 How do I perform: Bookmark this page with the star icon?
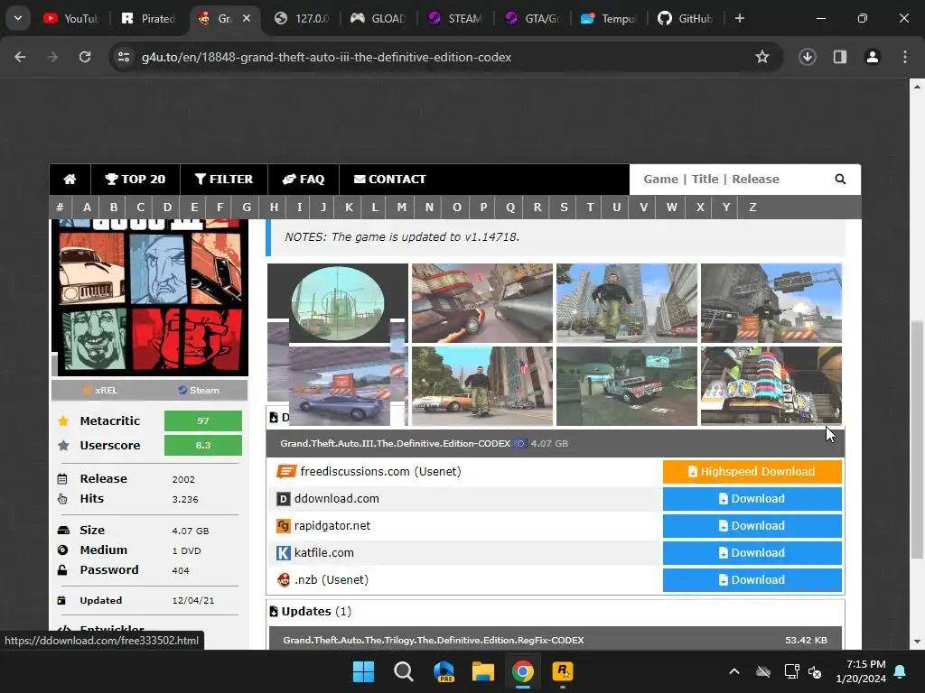point(762,57)
